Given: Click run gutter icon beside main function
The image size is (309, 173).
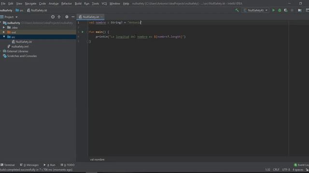Looking at the screenshot, I should [83, 32].
